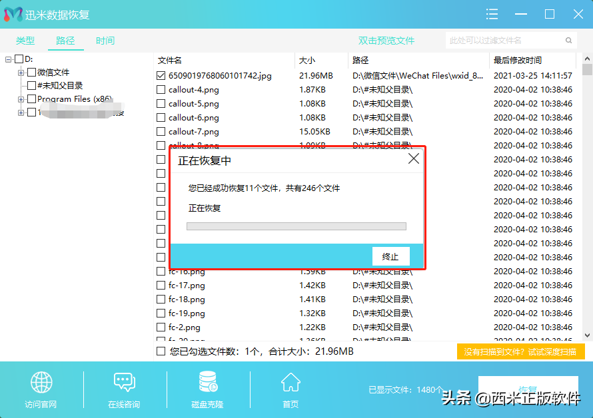Image resolution: width=593 pixels, height=418 pixels.
Task: Sort by 文件名 column header
Action: [169, 61]
